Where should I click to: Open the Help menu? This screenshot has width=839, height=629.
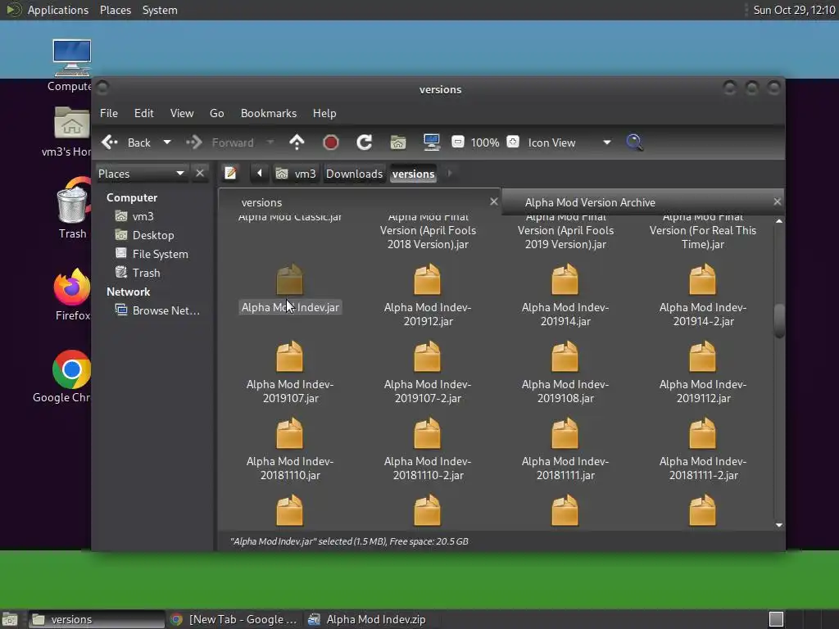point(324,113)
